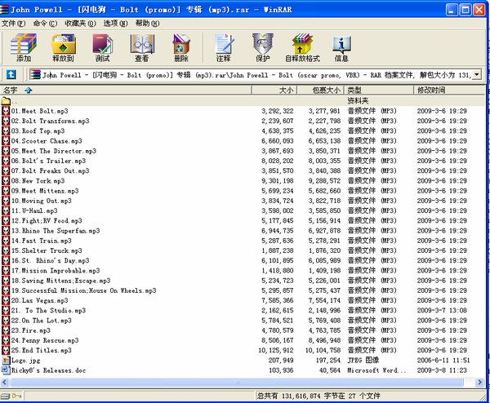Viewport: 490px width, 403px height.
Task: Click the Add (添加) toolbar icon
Action: tap(24, 47)
